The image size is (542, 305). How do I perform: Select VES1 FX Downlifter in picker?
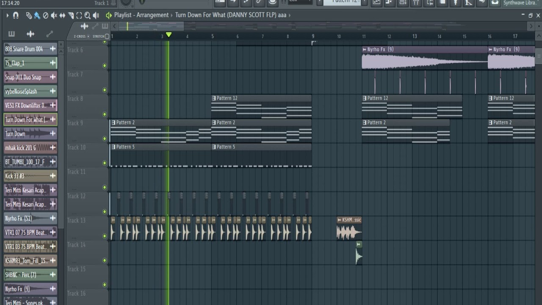pyautogui.click(x=30, y=105)
